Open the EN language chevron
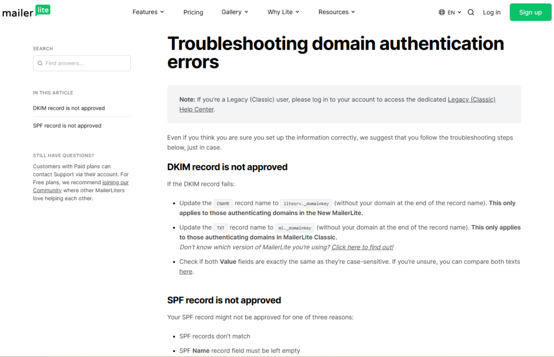 pos(459,12)
